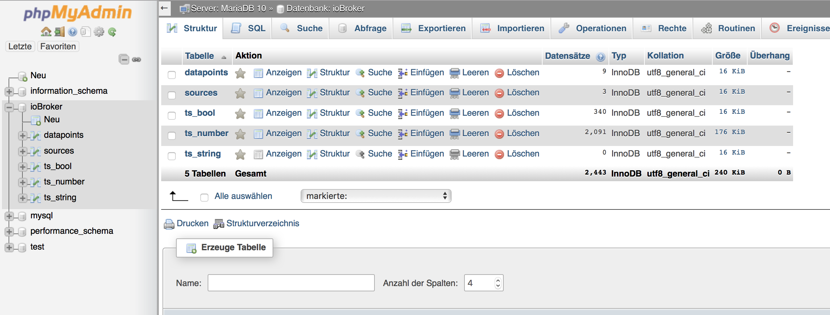Image resolution: width=830 pixels, height=315 pixels.
Task: Sort by the Tabelle column header
Action: pos(199,56)
